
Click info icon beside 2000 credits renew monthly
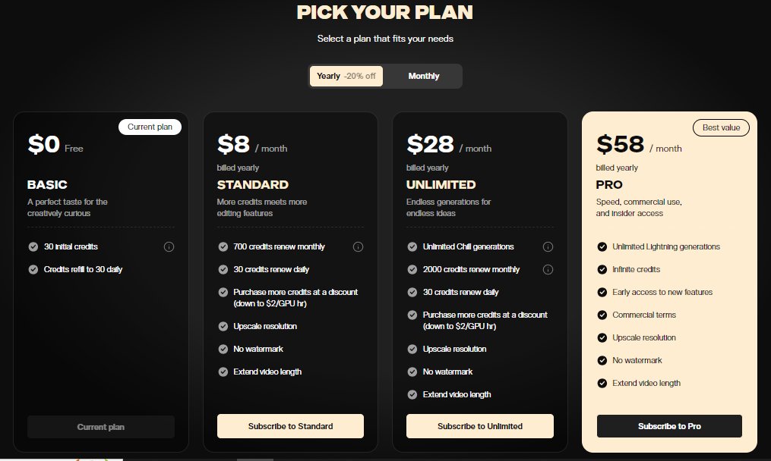548,269
